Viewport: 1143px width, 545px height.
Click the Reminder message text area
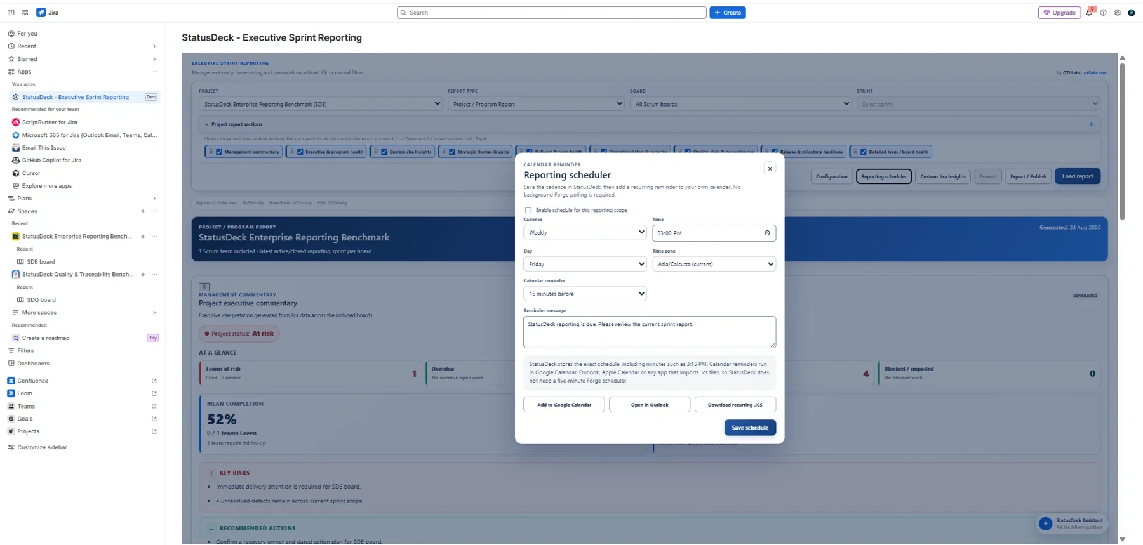coord(650,332)
